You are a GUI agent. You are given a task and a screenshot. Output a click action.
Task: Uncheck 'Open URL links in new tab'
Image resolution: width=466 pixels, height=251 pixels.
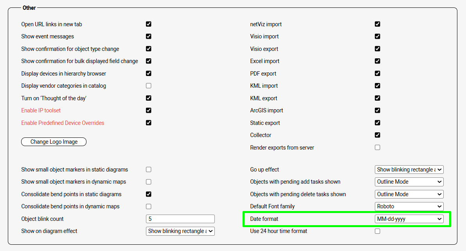tap(149, 24)
